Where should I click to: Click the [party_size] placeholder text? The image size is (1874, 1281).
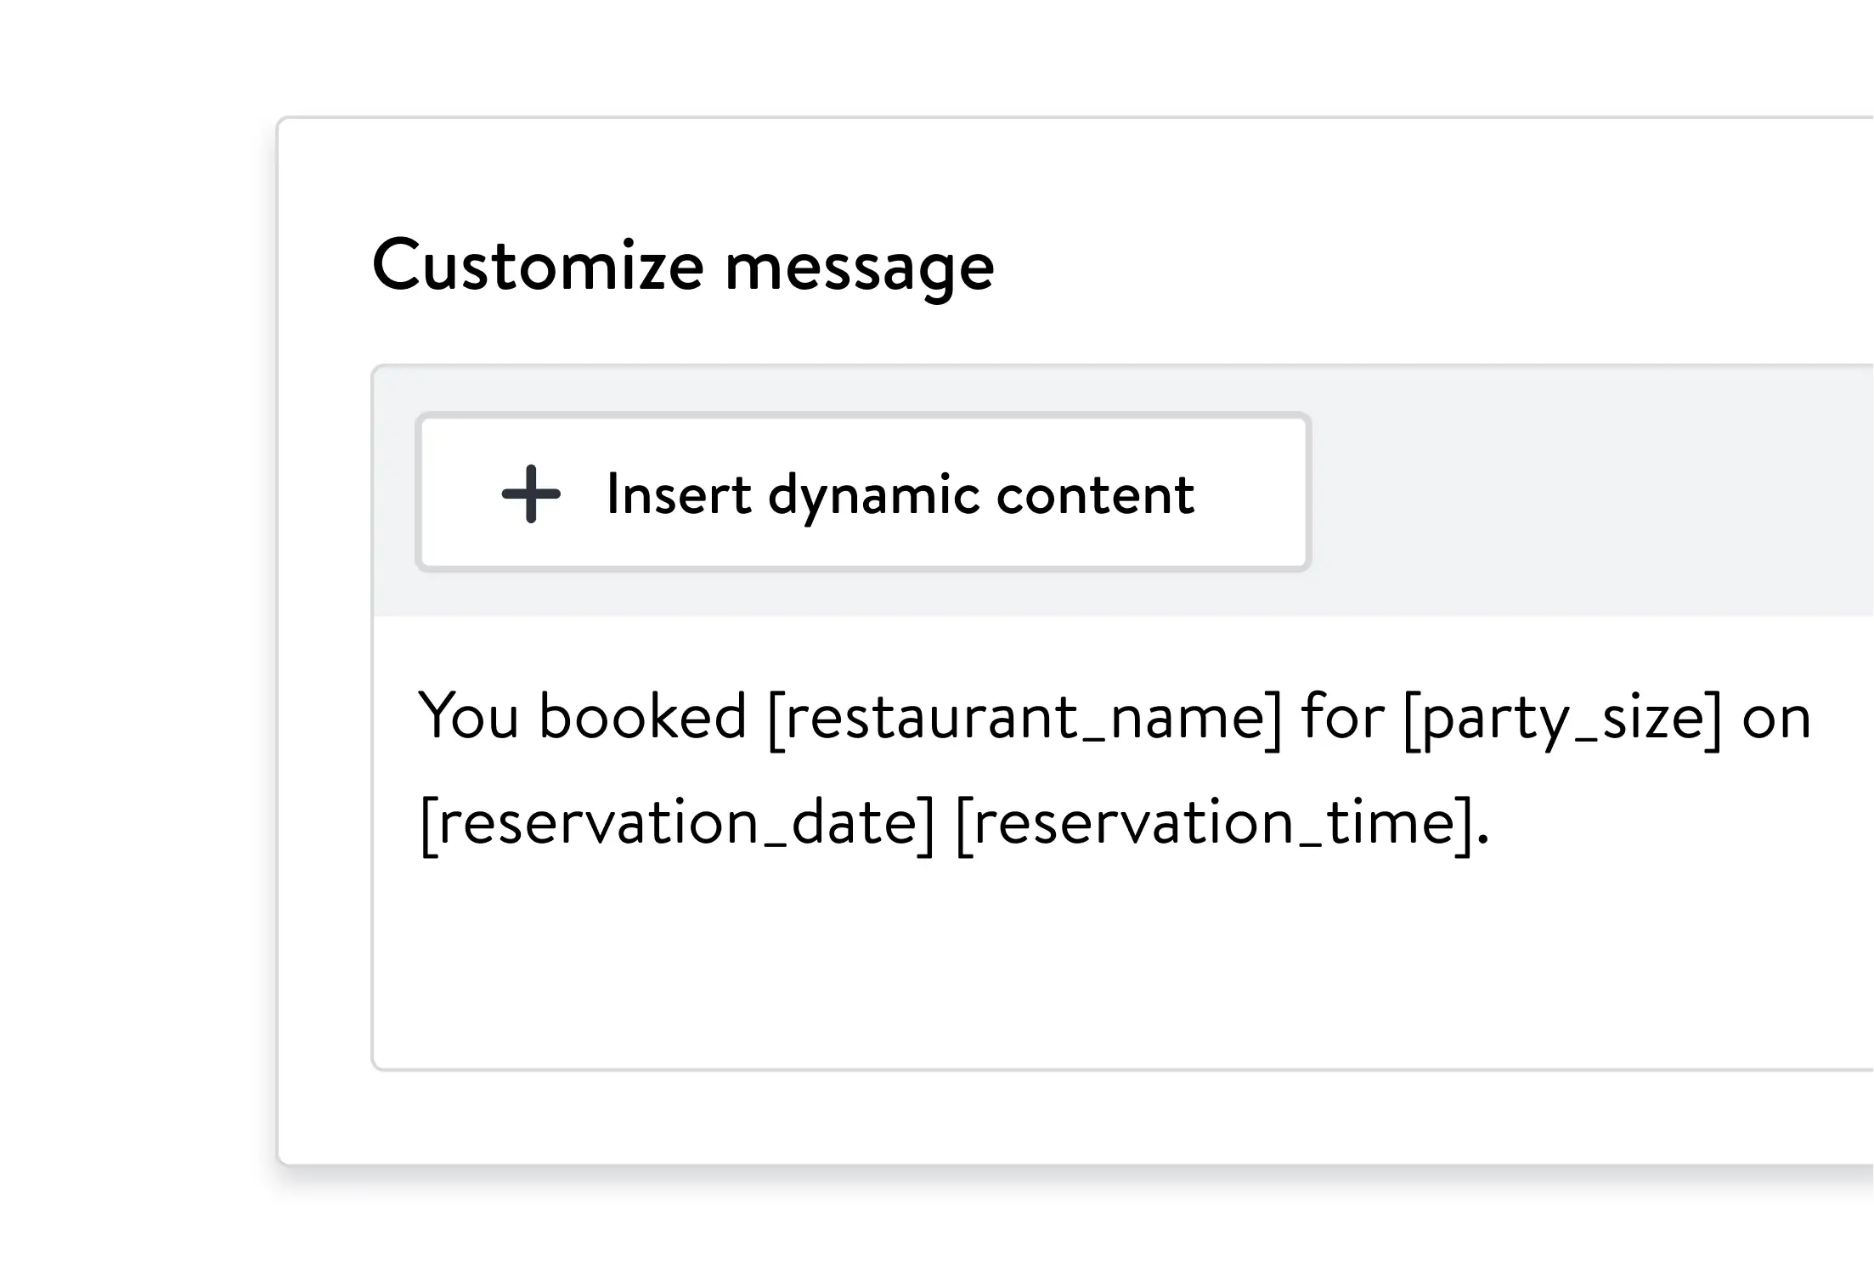pyautogui.click(x=1562, y=719)
